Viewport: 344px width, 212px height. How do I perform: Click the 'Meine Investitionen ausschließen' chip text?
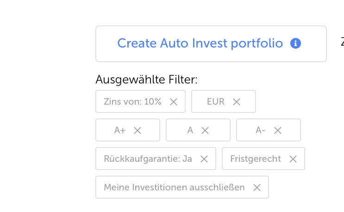pos(174,188)
